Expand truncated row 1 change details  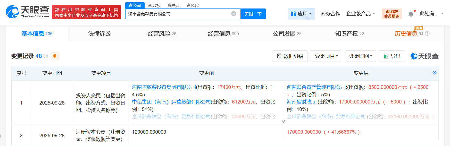[x=284, y=121]
